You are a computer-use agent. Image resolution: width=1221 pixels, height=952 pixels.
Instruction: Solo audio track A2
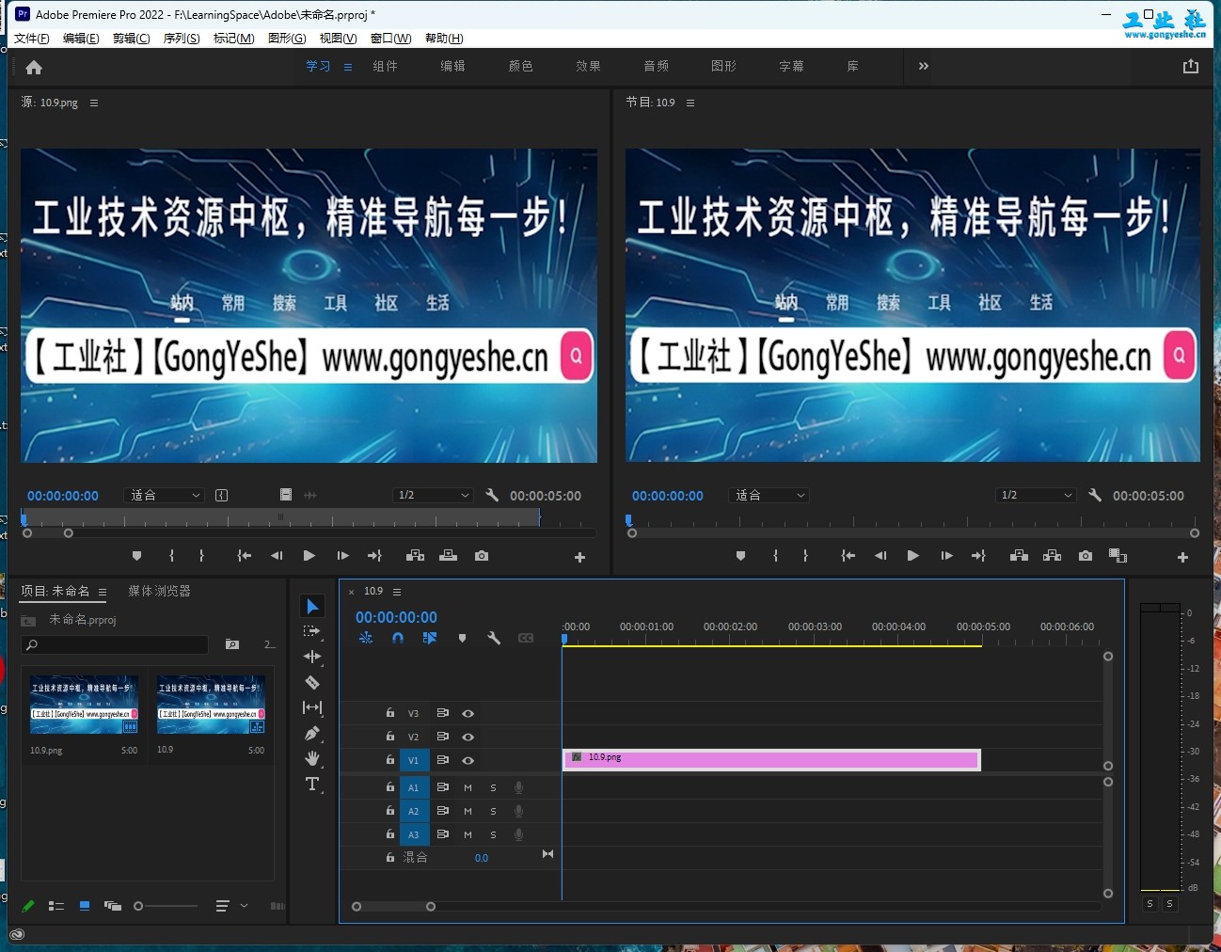(x=493, y=811)
